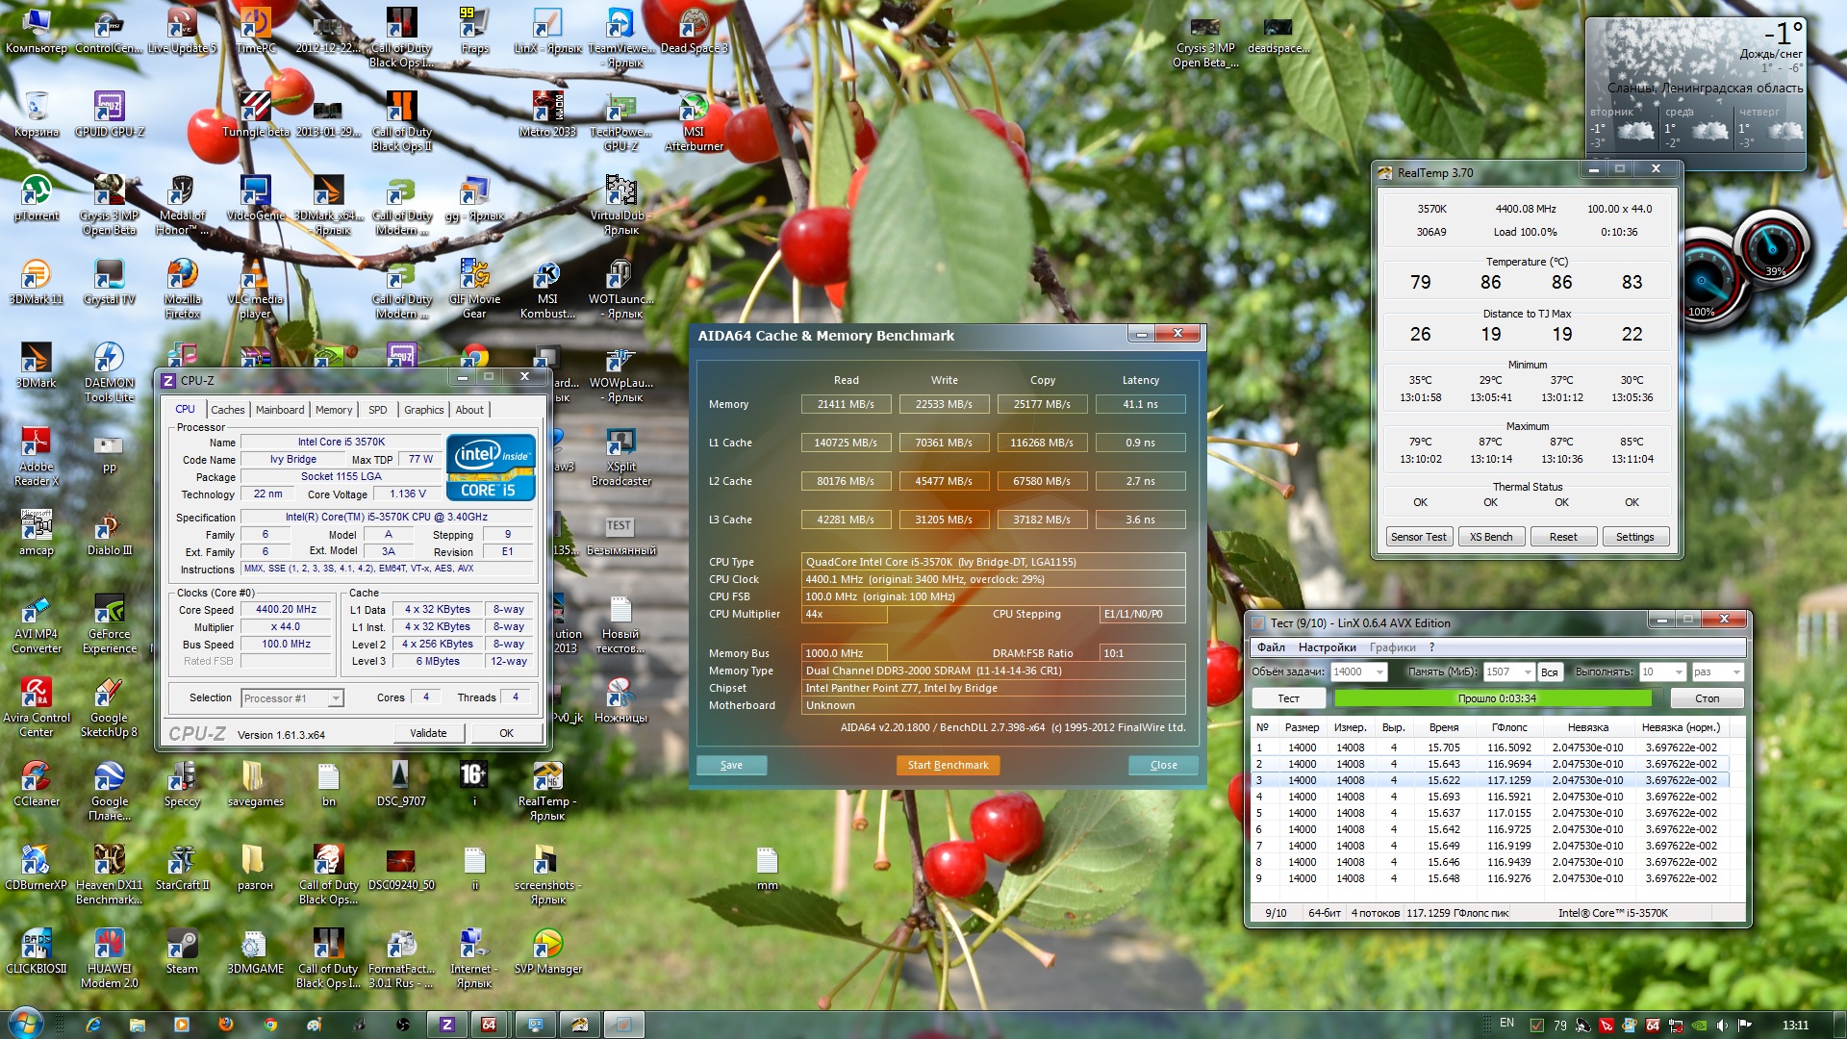Open the Настройки menu in LinX
Viewport: 1847px width, 1039px height.
pyautogui.click(x=1327, y=647)
